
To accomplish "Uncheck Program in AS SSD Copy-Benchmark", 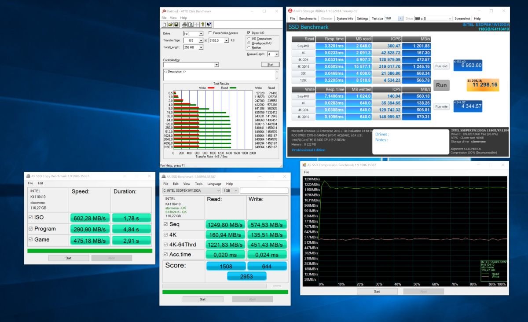I will coord(30,228).
